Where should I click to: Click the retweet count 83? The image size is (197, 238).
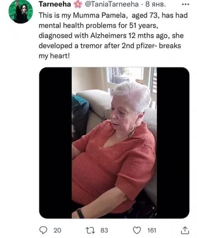tap(104, 230)
